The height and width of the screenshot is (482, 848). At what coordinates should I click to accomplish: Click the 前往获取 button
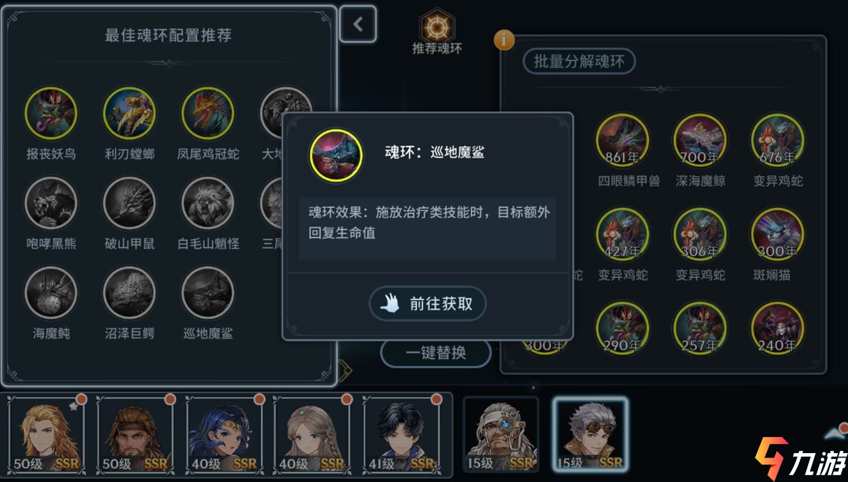pos(427,304)
